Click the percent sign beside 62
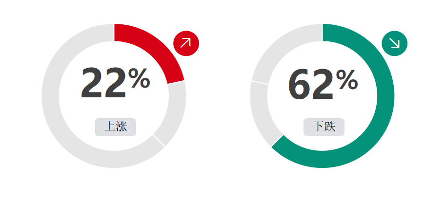445x201 pixels. (347, 80)
